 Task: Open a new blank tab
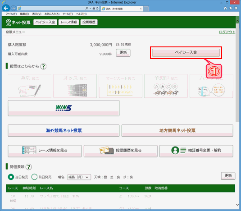coord(146,9)
